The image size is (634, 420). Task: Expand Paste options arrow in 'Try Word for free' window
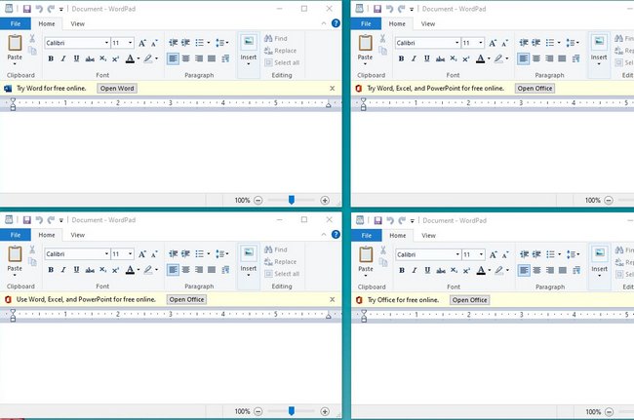pyautogui.click(x=15, y=63)
